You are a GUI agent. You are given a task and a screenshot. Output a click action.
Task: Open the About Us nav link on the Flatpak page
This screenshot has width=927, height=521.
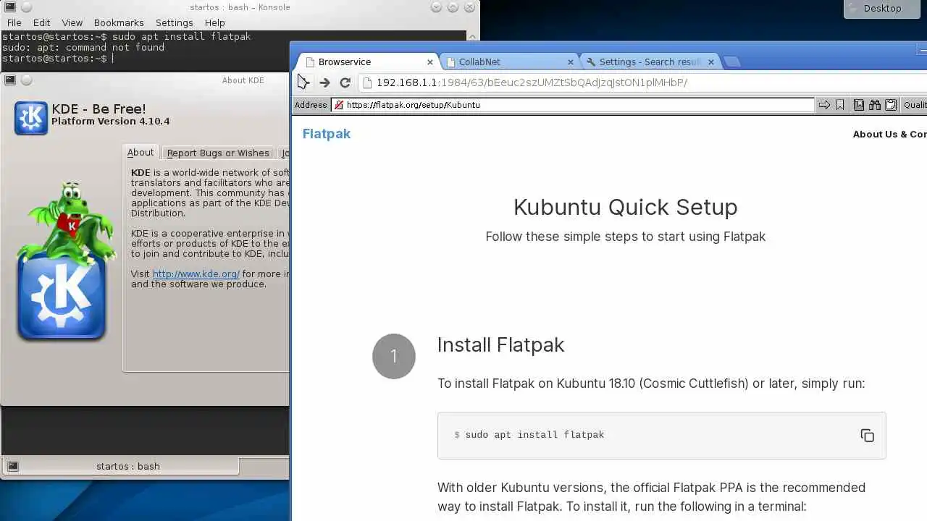click(889, 134)
